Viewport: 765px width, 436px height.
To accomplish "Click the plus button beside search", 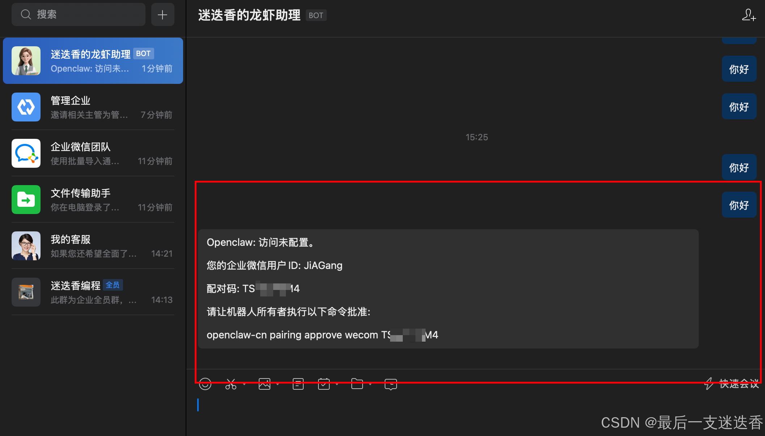I will pos(162,14).
